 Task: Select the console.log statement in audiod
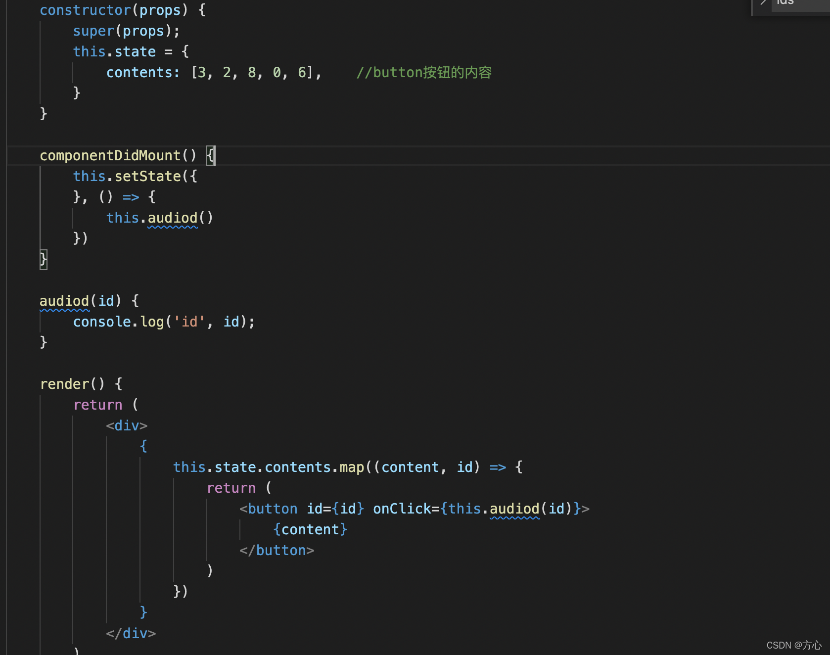pyautogui.click(x=163, y=322)
